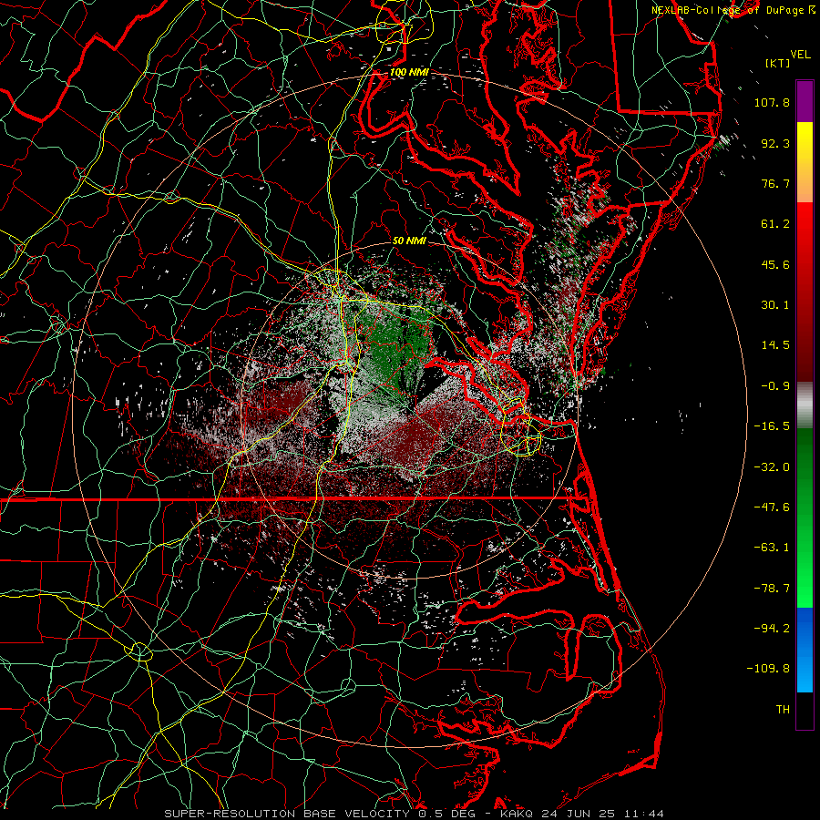Click the yellow segment of the velocity color bar
Viewport: 820px width, 820px height.
click(805, 142)
